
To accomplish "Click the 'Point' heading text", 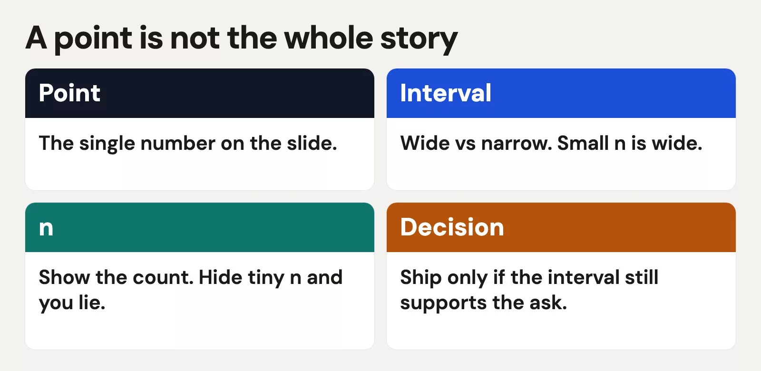I will tap(69, 93).
